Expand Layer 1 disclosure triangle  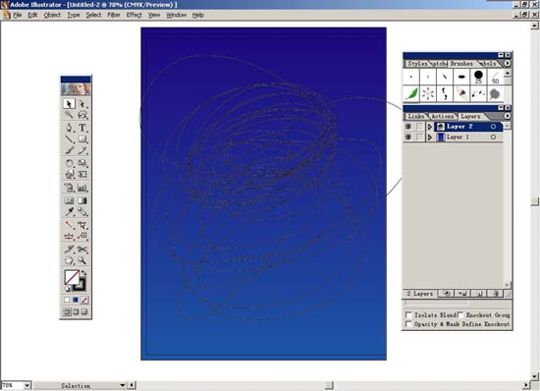pyautogui.click(x=430, y=138)
